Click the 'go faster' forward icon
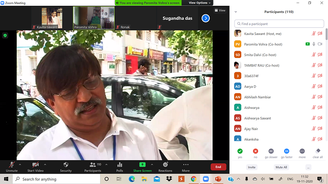The height and width of the screenshot is (184, 328). coord(286,151)
